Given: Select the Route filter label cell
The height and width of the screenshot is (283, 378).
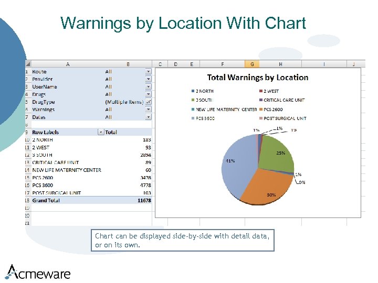Looking at the screenshot, I should 68,71.
